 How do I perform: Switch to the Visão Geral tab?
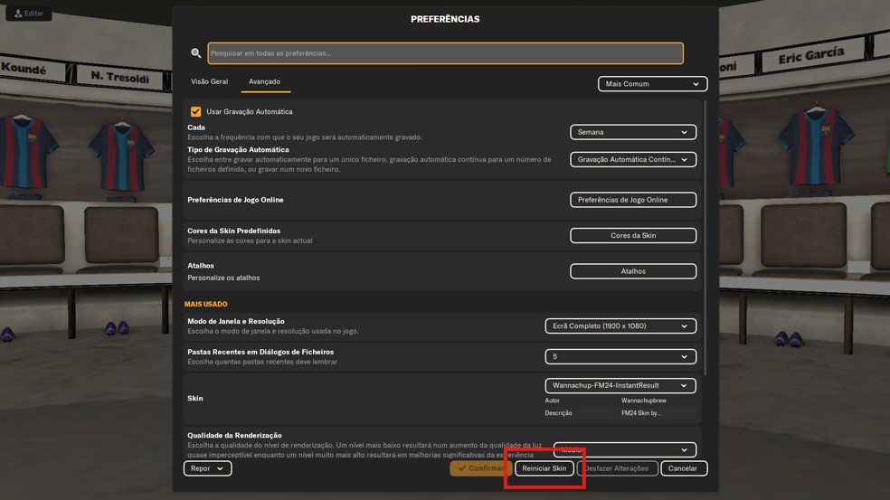click(x=210, y=81)
